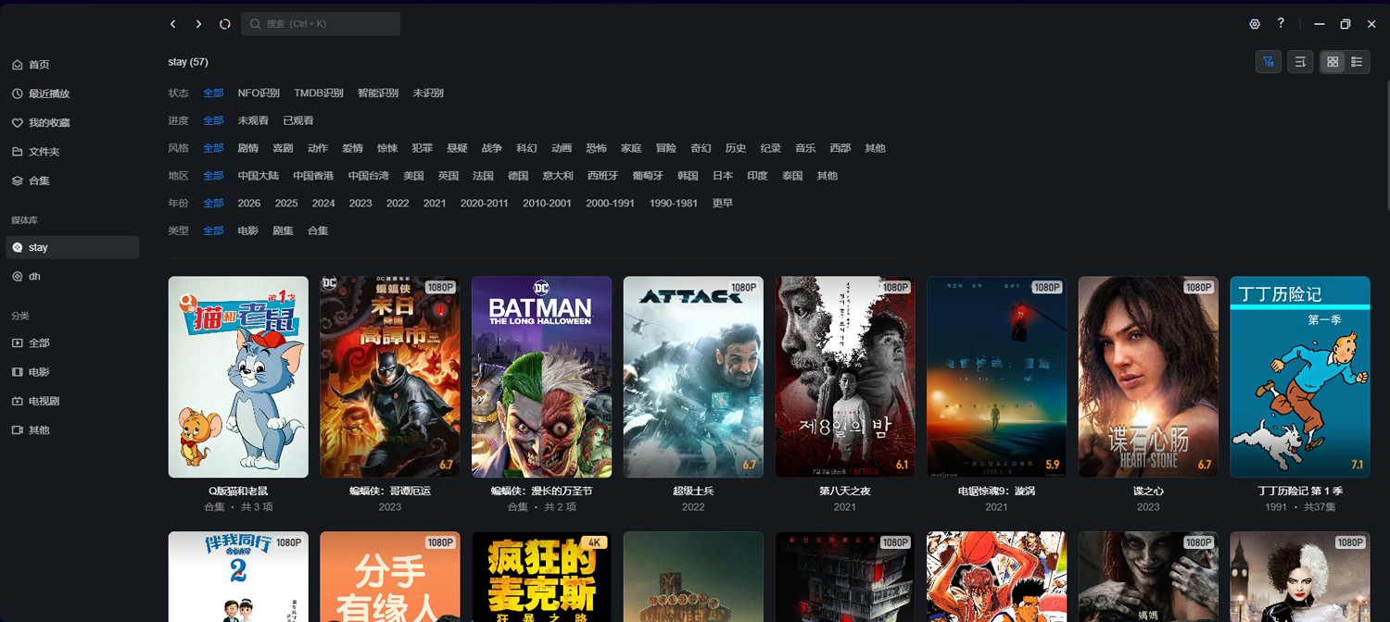Open the 第八天之夜 poster
Screen dimensions: 1390x622
845,377
